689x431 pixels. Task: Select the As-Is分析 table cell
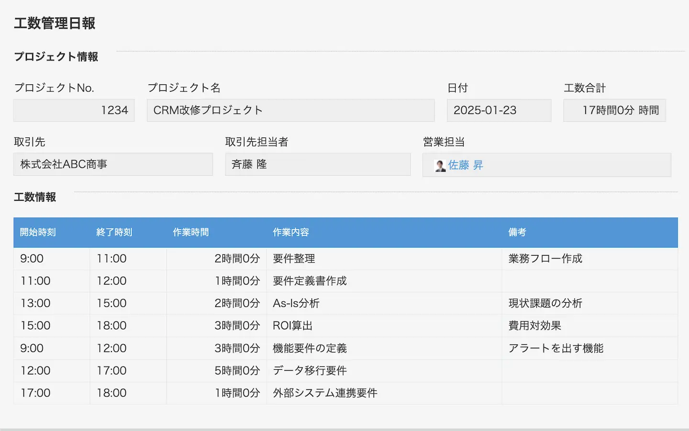point(296,303)
